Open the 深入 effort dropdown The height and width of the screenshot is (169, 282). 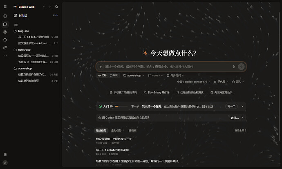pyautogui.click(x=238, y=82)
